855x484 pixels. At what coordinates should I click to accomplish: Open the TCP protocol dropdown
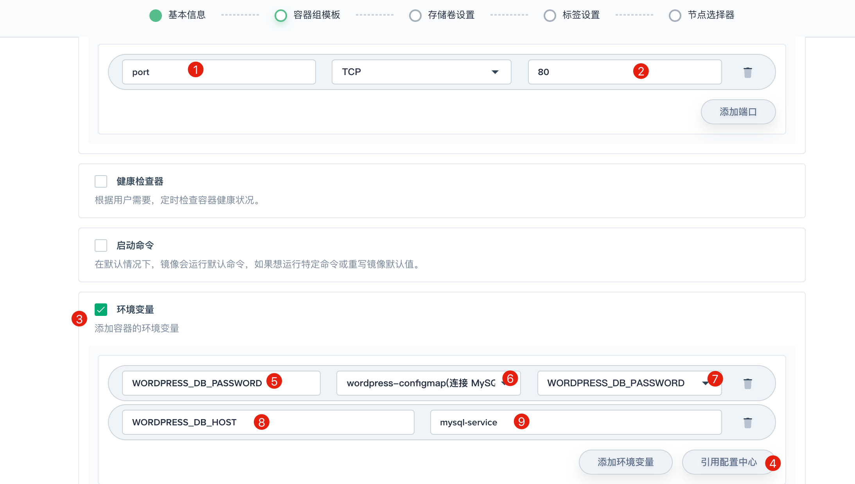(x=421, y=72)
